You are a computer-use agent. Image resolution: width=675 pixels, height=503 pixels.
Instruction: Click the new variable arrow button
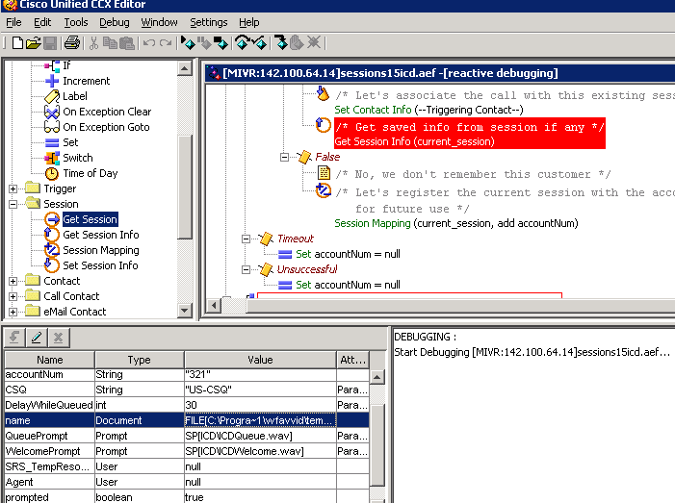(14, 338)
